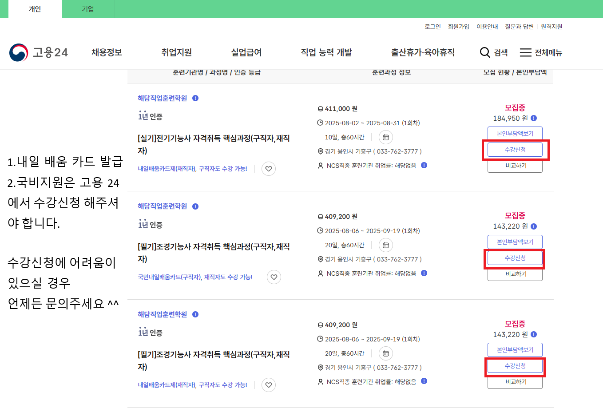603x416 pixels.
Task: Open the 취업지원 menu
Action: (x=176, y=52)
